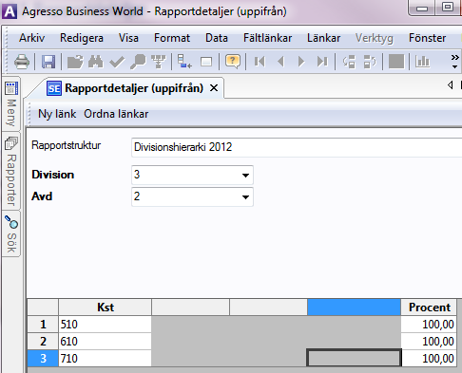Click the refresh-left toolbar icon
Image resolution: width=462 pixels, height=373 pixels.
click(x=349, y=62)
